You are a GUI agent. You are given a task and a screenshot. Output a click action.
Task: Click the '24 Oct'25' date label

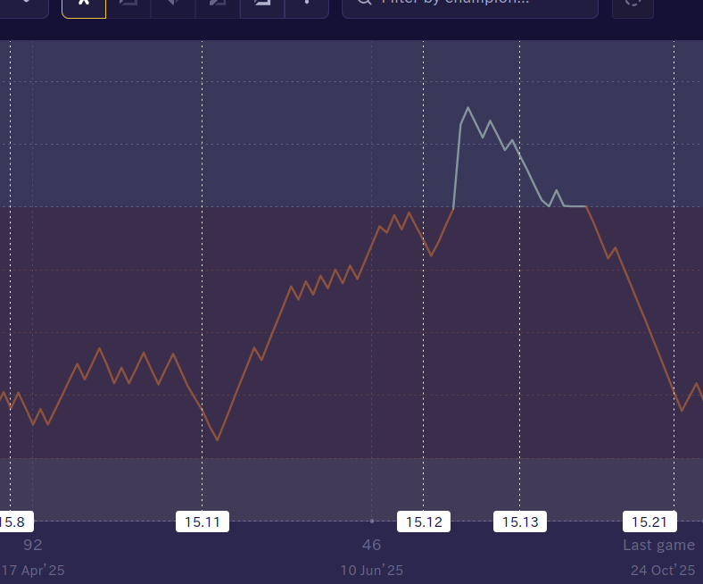point(663,571)
